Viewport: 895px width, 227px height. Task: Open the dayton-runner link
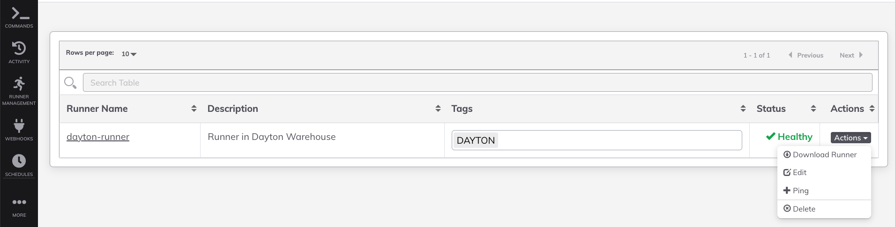98,137
